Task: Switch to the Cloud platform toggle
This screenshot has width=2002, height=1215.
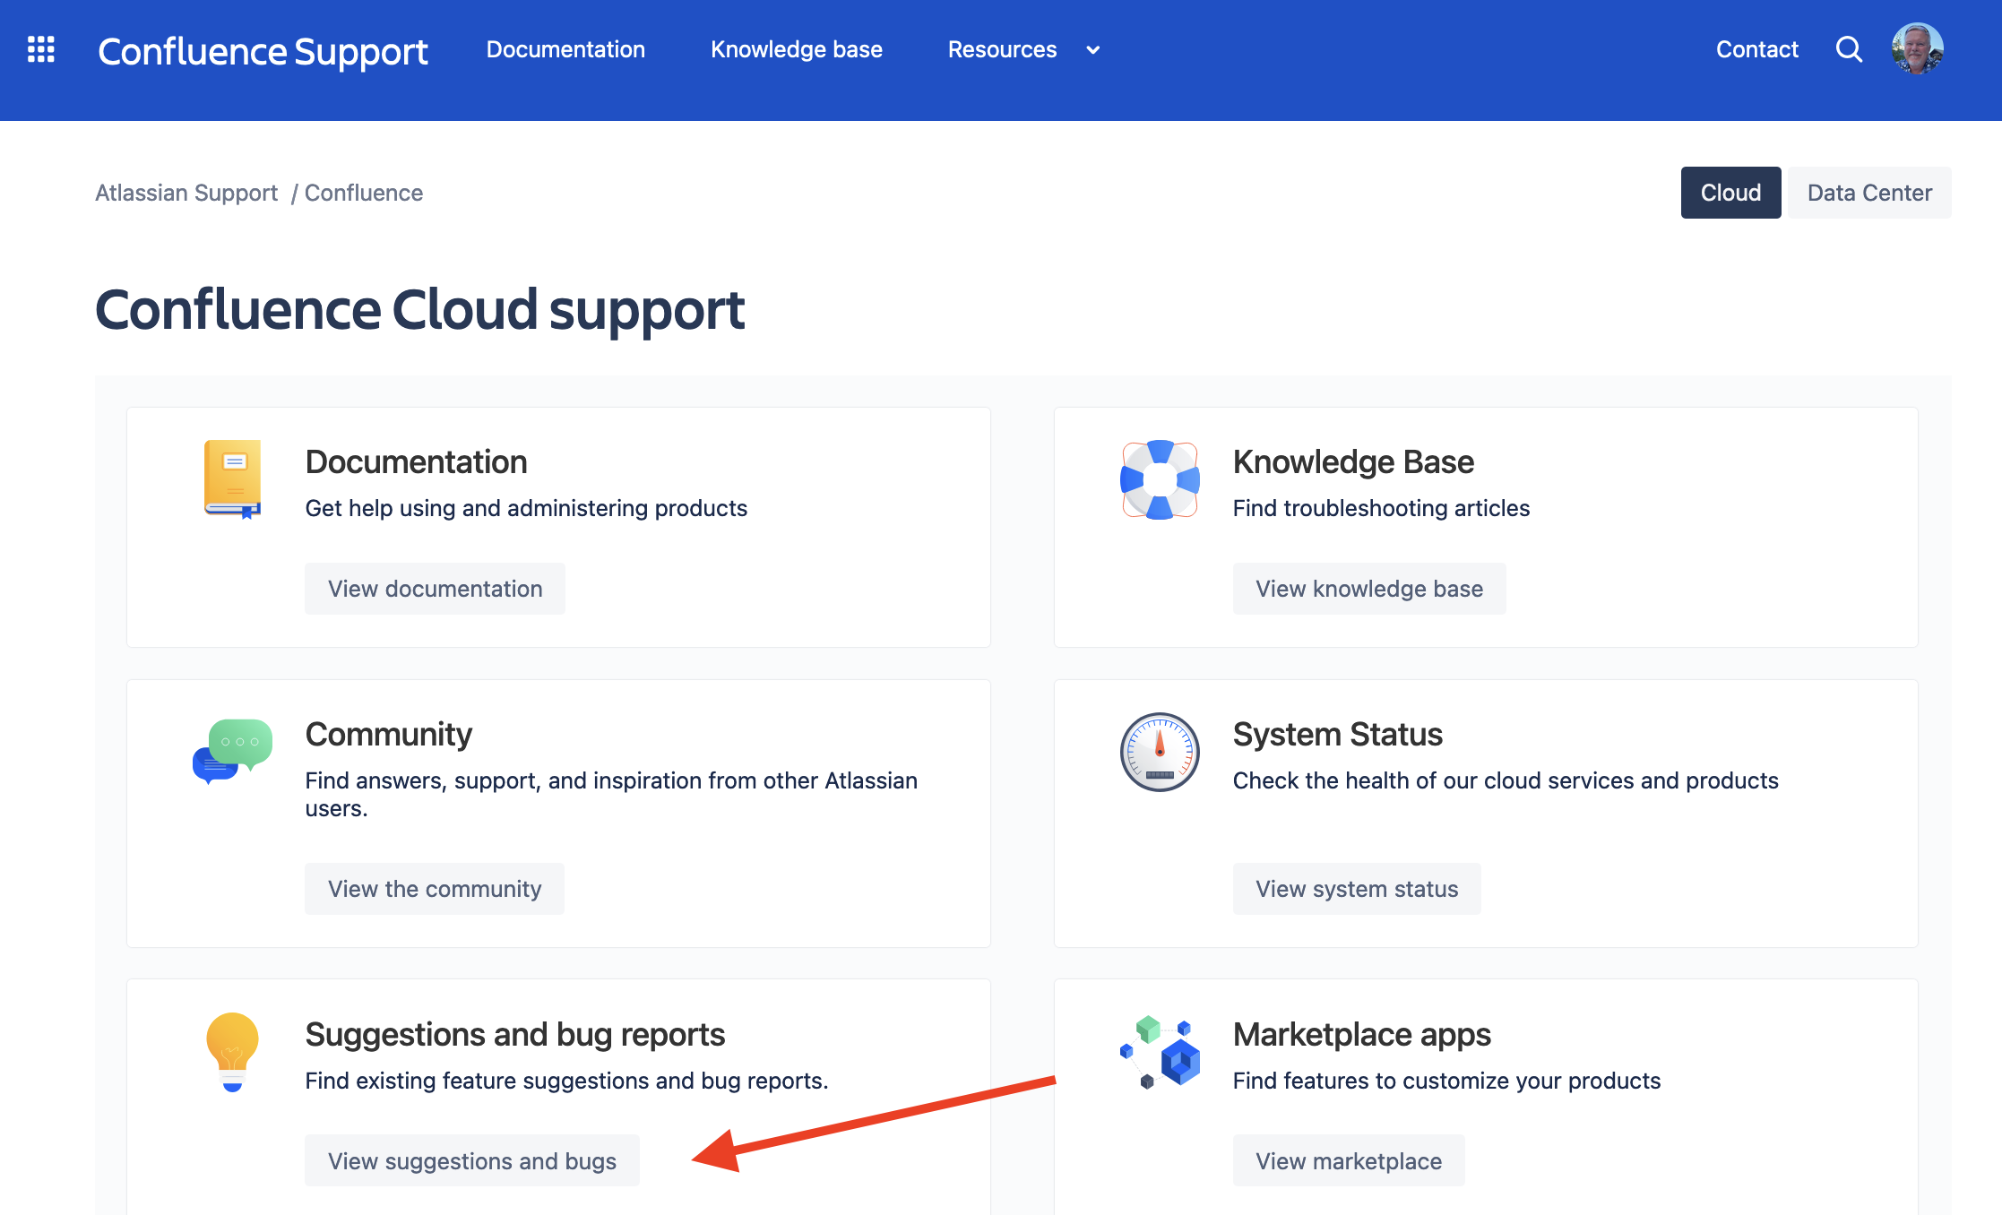Action: (x=1730, y=192)
